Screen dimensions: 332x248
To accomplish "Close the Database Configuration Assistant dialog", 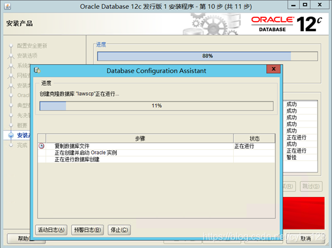I will click(273, 69).
